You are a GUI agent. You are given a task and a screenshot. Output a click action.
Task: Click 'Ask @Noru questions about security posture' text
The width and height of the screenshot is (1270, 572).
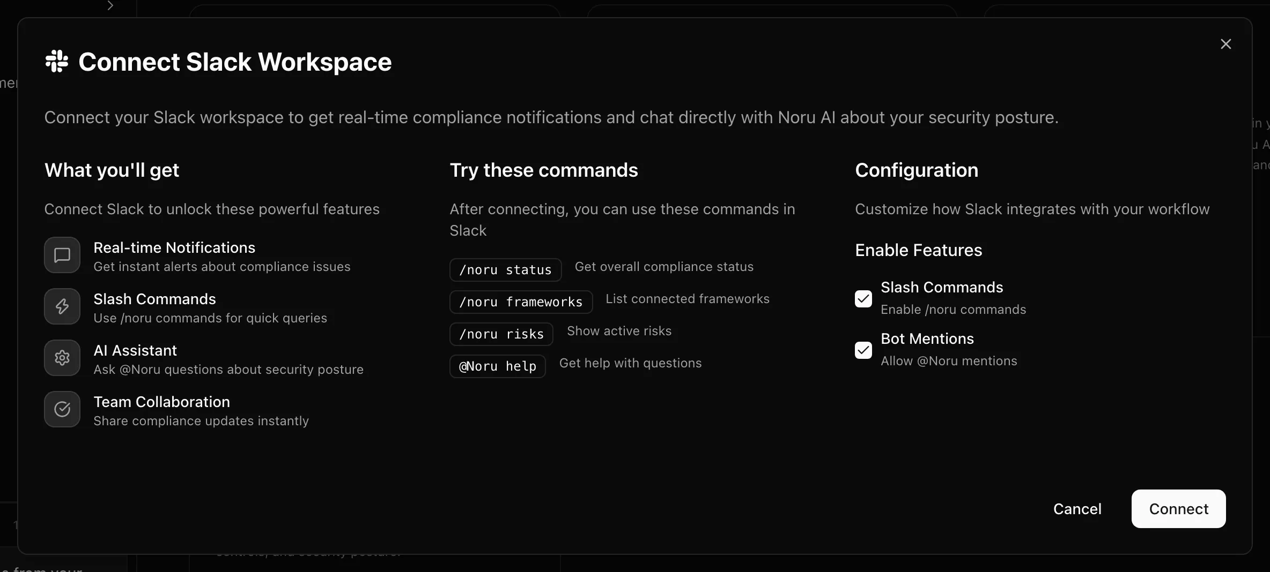tap(228, 370)
